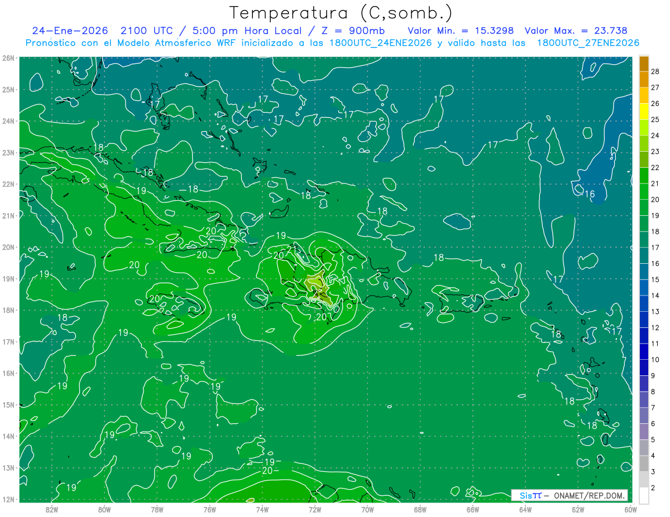
Task: Click the 68W longitude axis label
Action: click(420, 509)
